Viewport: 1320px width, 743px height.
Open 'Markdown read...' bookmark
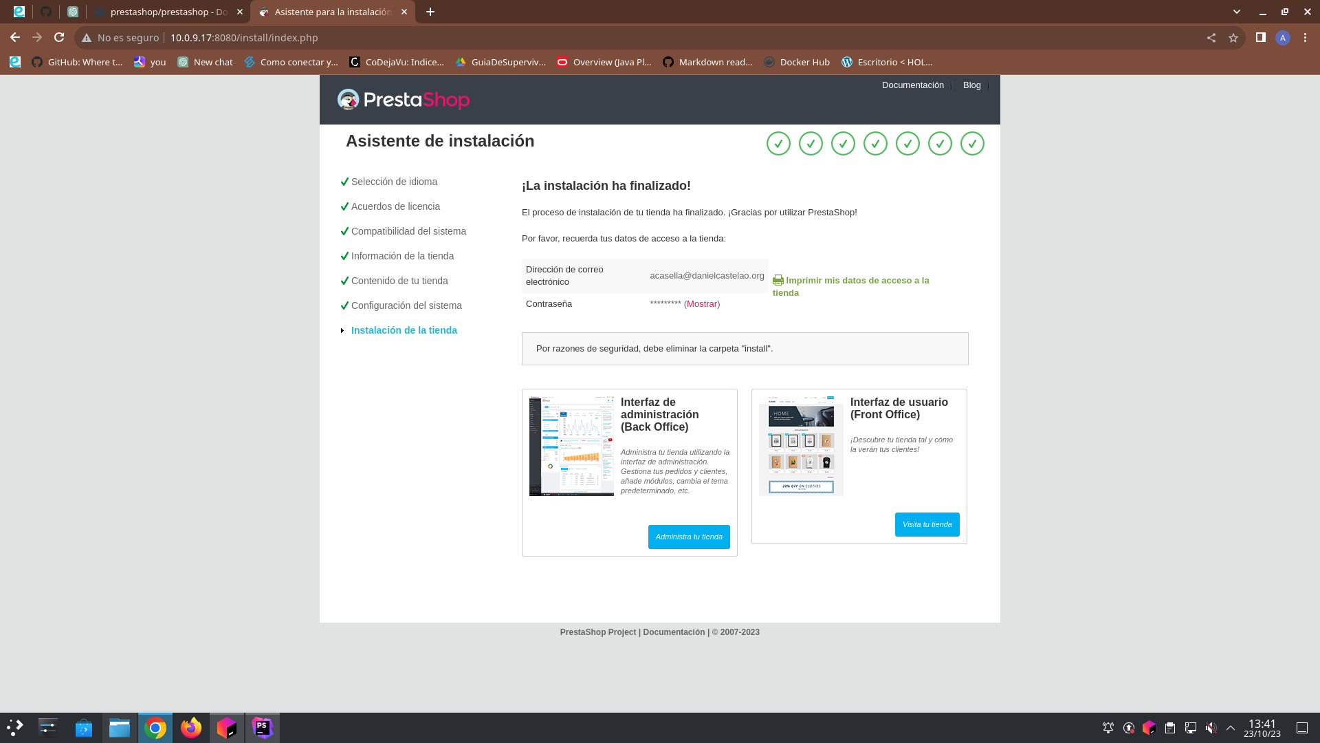point(708,62)
